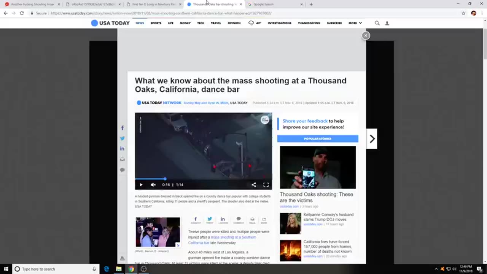487x274 pixels.
Task: Click the taskbar search box
Action: 56,269
